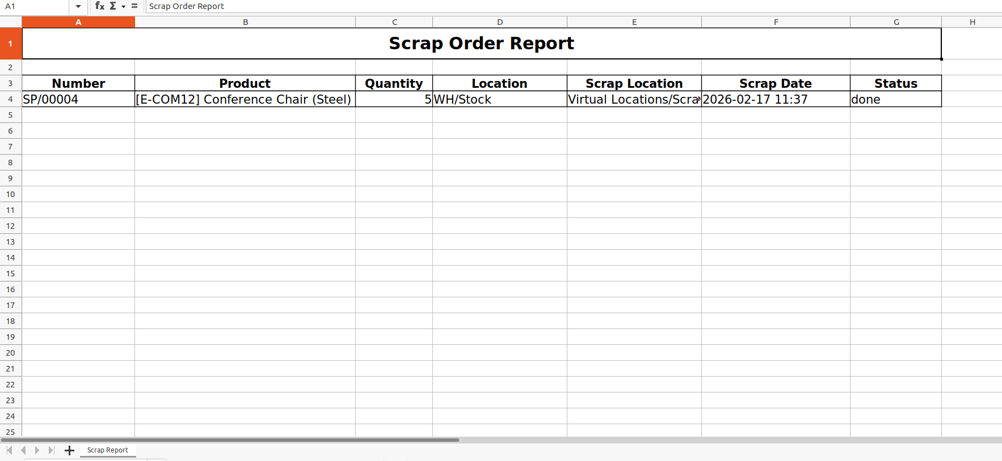1002x461 pixels.
Task: Select column A header
Action: tap(78, 22)
